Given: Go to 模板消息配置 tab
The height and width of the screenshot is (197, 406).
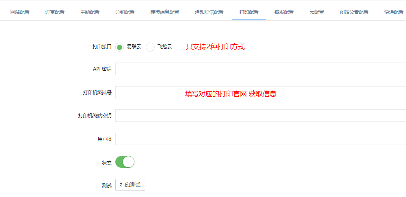Looking at the screenshot, I should point(165,12).
